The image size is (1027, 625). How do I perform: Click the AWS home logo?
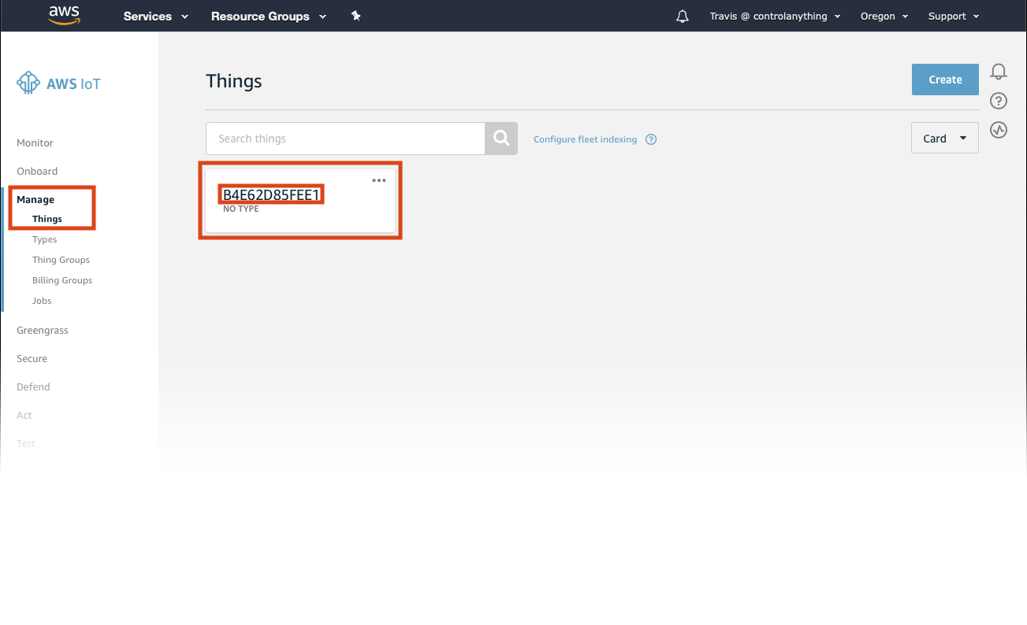click(x=64, y=15)
